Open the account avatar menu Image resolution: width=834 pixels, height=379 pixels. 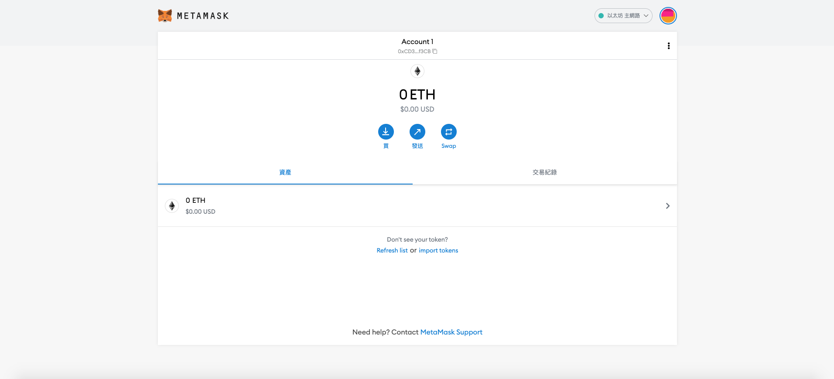(668, 16)
